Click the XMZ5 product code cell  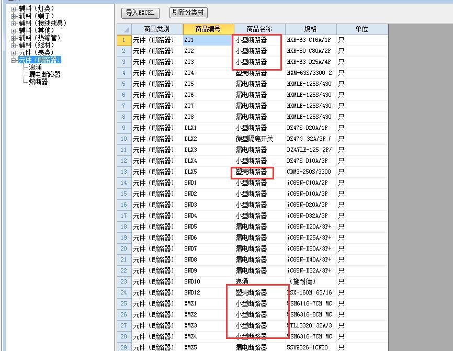pyautogui.click(x=208, y=347)
